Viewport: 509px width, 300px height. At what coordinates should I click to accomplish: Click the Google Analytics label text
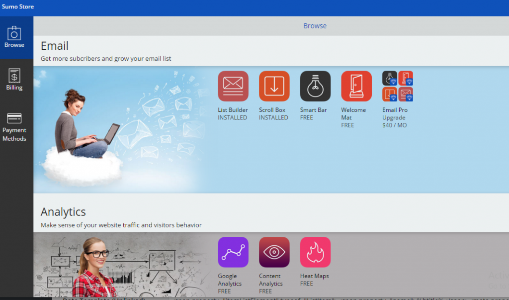click(x=230, y=280)
